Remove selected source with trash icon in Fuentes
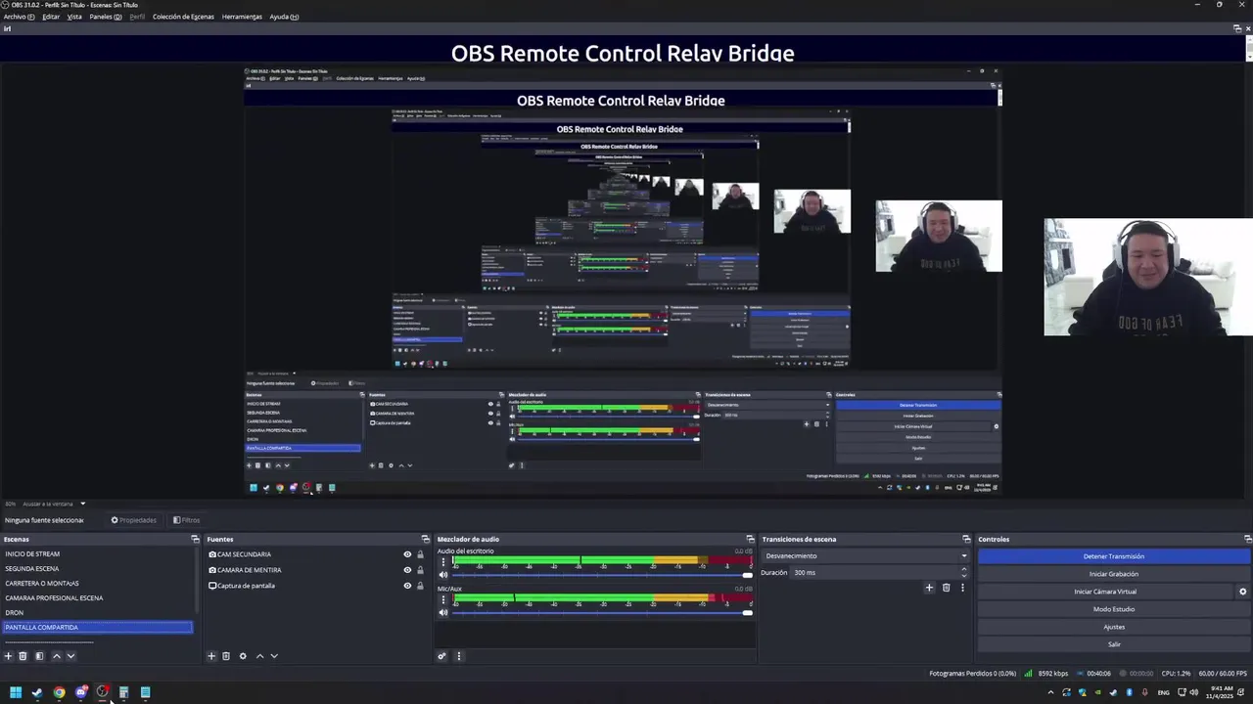 pos(226,656)
